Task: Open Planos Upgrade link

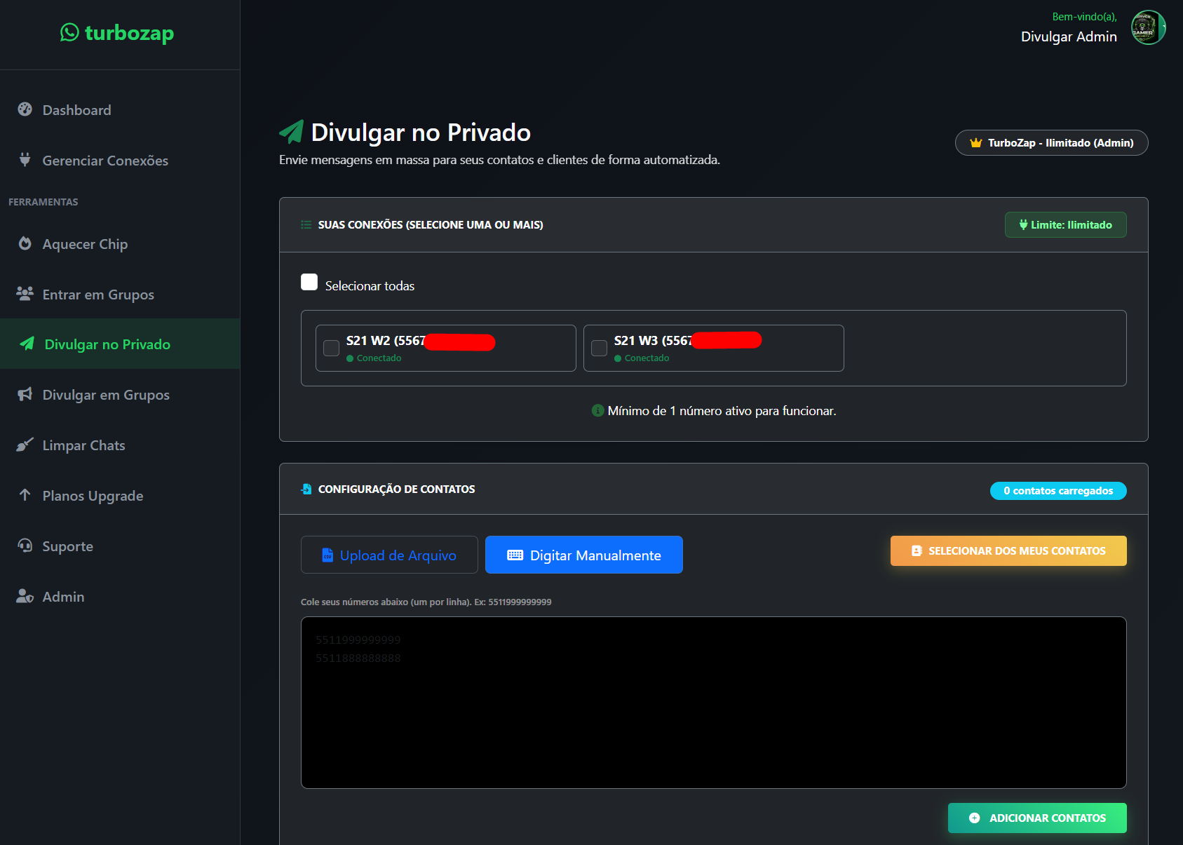Action: tap(120, 496)
